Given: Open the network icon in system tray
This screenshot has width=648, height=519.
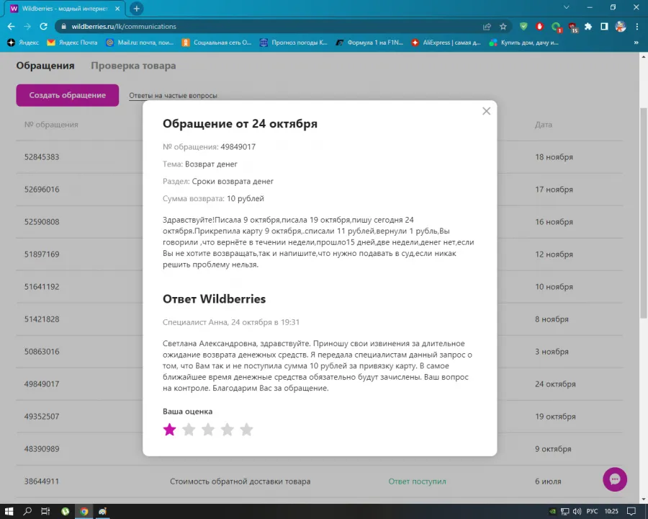Looking at the screenshot, I should tap(564, 512).
